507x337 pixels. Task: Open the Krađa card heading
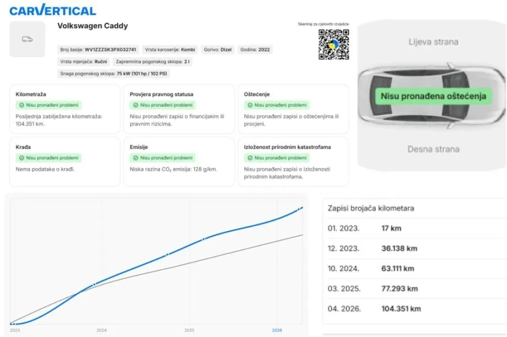pos(23,147)
